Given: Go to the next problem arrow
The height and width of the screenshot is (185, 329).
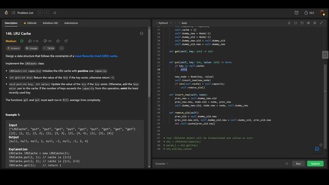Looking at the screenshot, I should point(47,13).
